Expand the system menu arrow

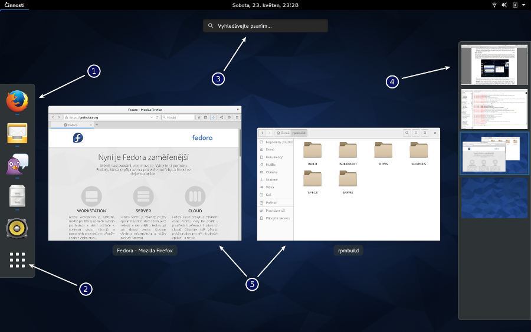[x=523, y=5]
